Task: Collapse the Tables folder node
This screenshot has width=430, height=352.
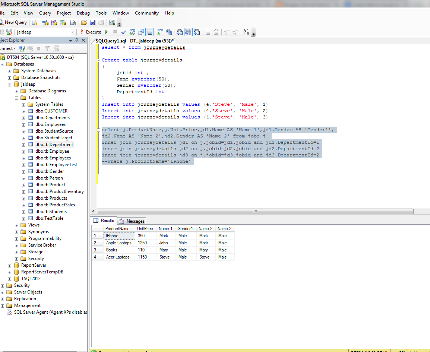Action: (x=17, y=98)
